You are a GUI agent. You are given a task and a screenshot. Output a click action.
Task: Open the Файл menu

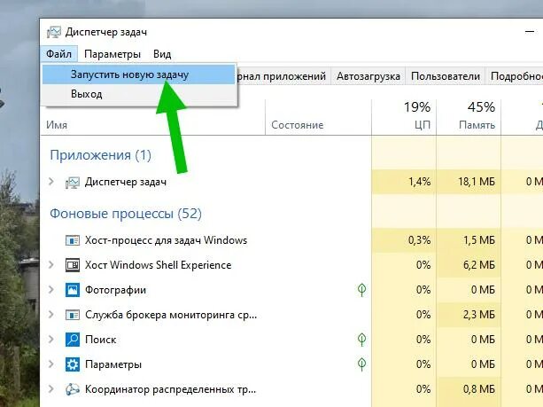(58, 54)
